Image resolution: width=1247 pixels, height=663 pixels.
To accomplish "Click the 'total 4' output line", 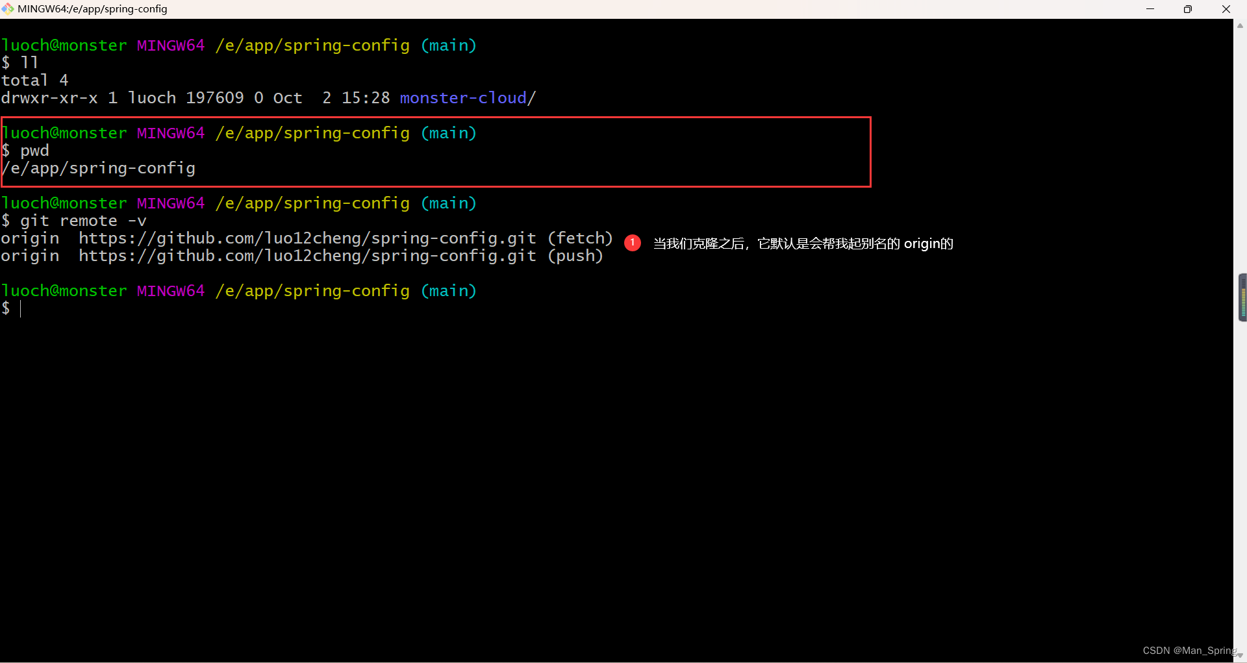I will (x=34, y=81).
